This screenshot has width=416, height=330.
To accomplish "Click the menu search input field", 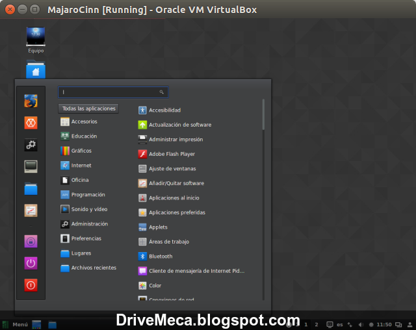I will point(113,92).
